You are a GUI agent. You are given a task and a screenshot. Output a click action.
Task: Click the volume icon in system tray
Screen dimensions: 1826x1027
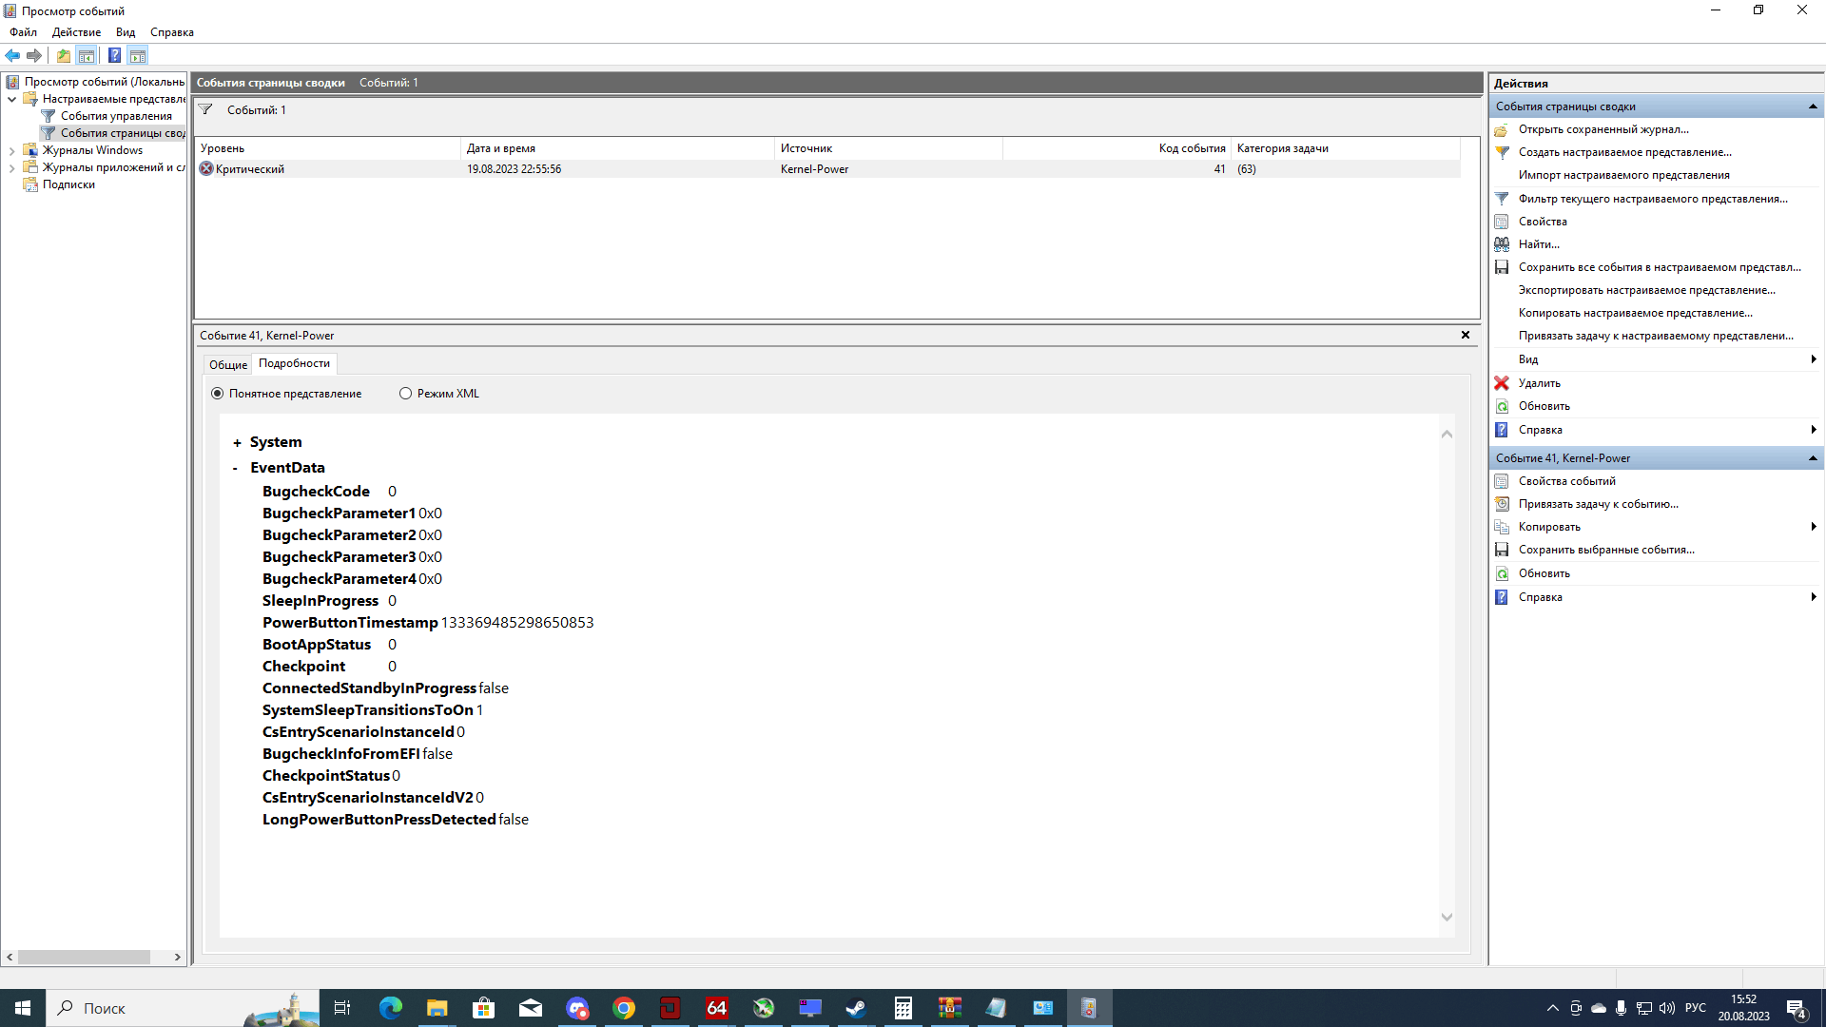[1667, 1008]
